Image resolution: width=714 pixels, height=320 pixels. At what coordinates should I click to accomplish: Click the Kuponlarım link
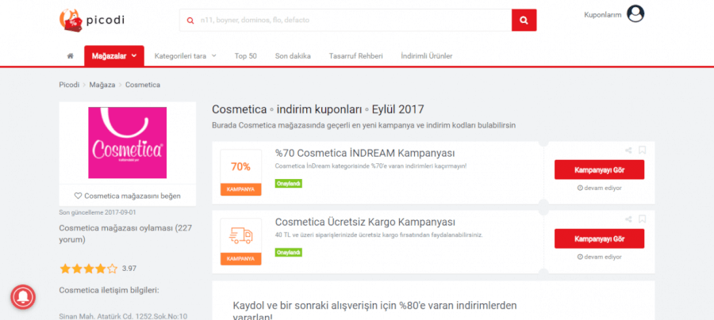point(603,14)
